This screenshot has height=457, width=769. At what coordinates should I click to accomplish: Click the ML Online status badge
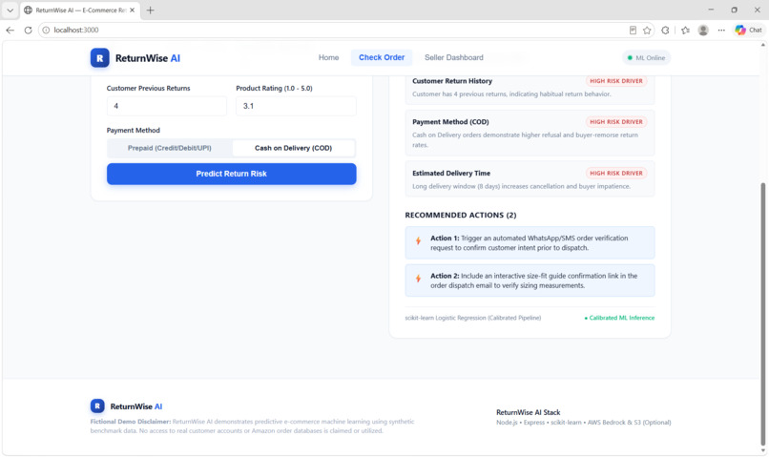coord(646,58)
